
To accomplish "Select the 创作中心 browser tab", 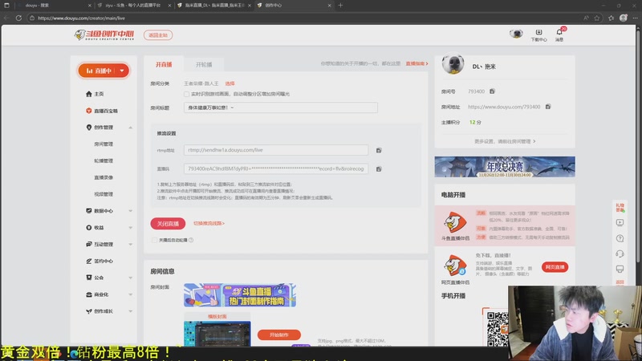I will [294, 6].
